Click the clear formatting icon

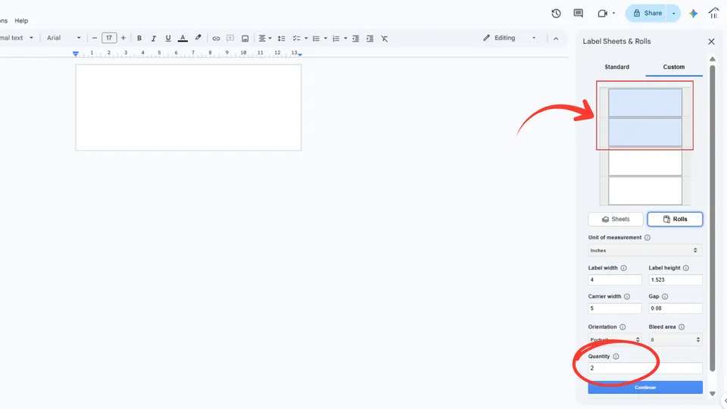tap(385, 39)
